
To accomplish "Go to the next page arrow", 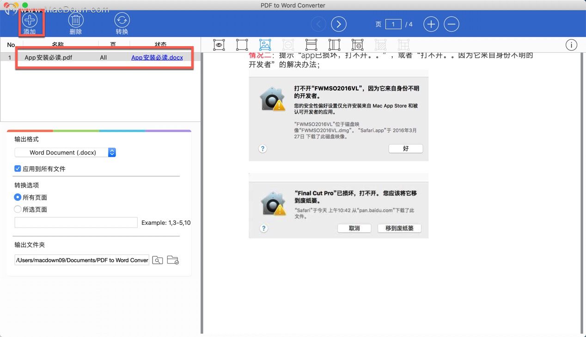I will pos(339,24).
